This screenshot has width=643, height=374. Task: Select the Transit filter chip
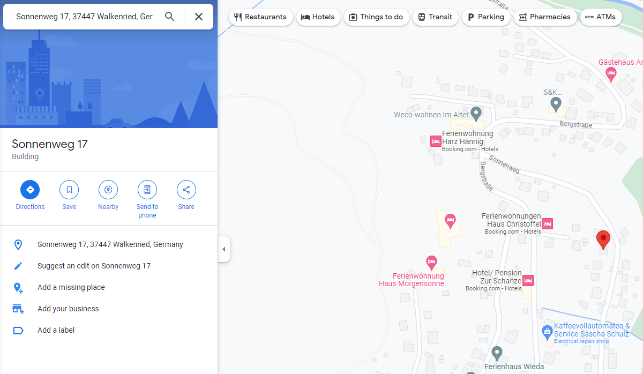pos(435,17)
